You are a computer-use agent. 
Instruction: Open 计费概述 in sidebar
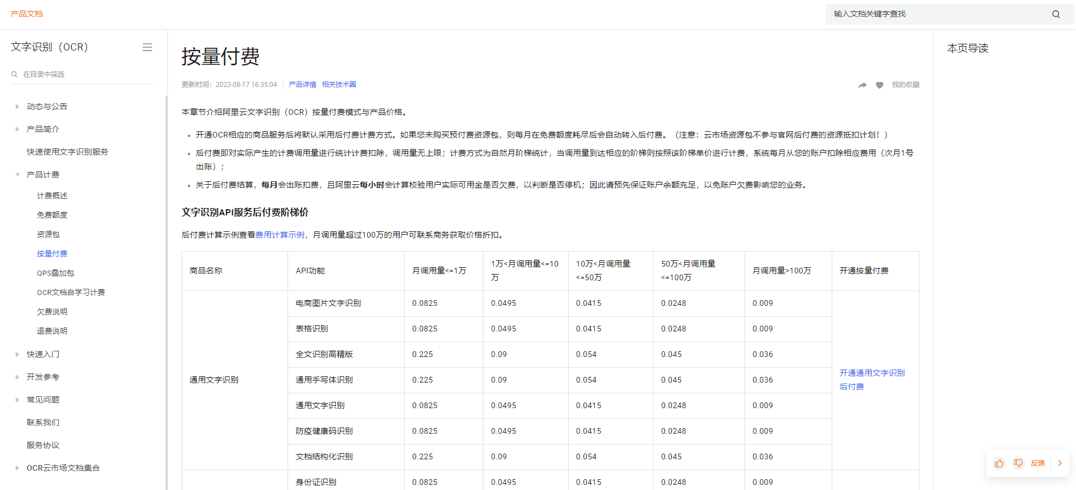point(52,196)
